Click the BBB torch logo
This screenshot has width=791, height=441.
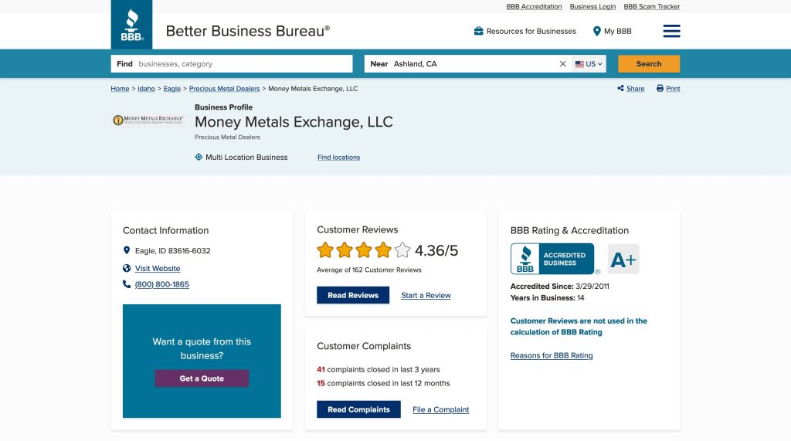pyautogui.click(x=131, y=25)
